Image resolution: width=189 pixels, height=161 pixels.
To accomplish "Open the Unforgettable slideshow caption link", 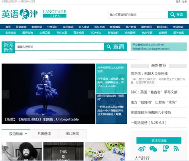I will pyautogui.click(x=41, y=119).
